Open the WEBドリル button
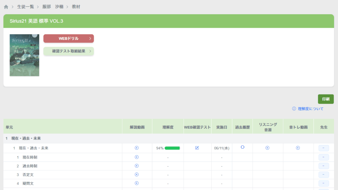The height and width of the screenshot is (190, 338). tap(69, 39)
